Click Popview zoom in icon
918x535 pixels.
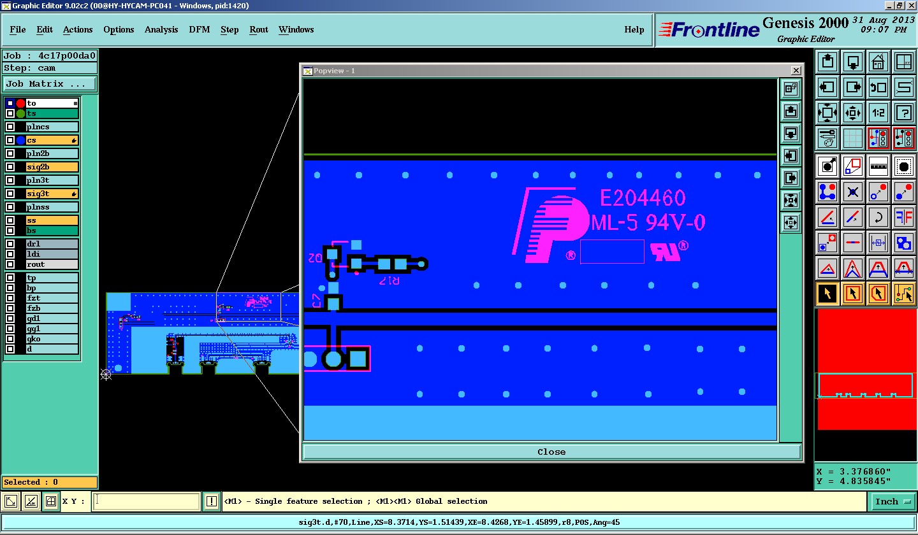point(791,200)
